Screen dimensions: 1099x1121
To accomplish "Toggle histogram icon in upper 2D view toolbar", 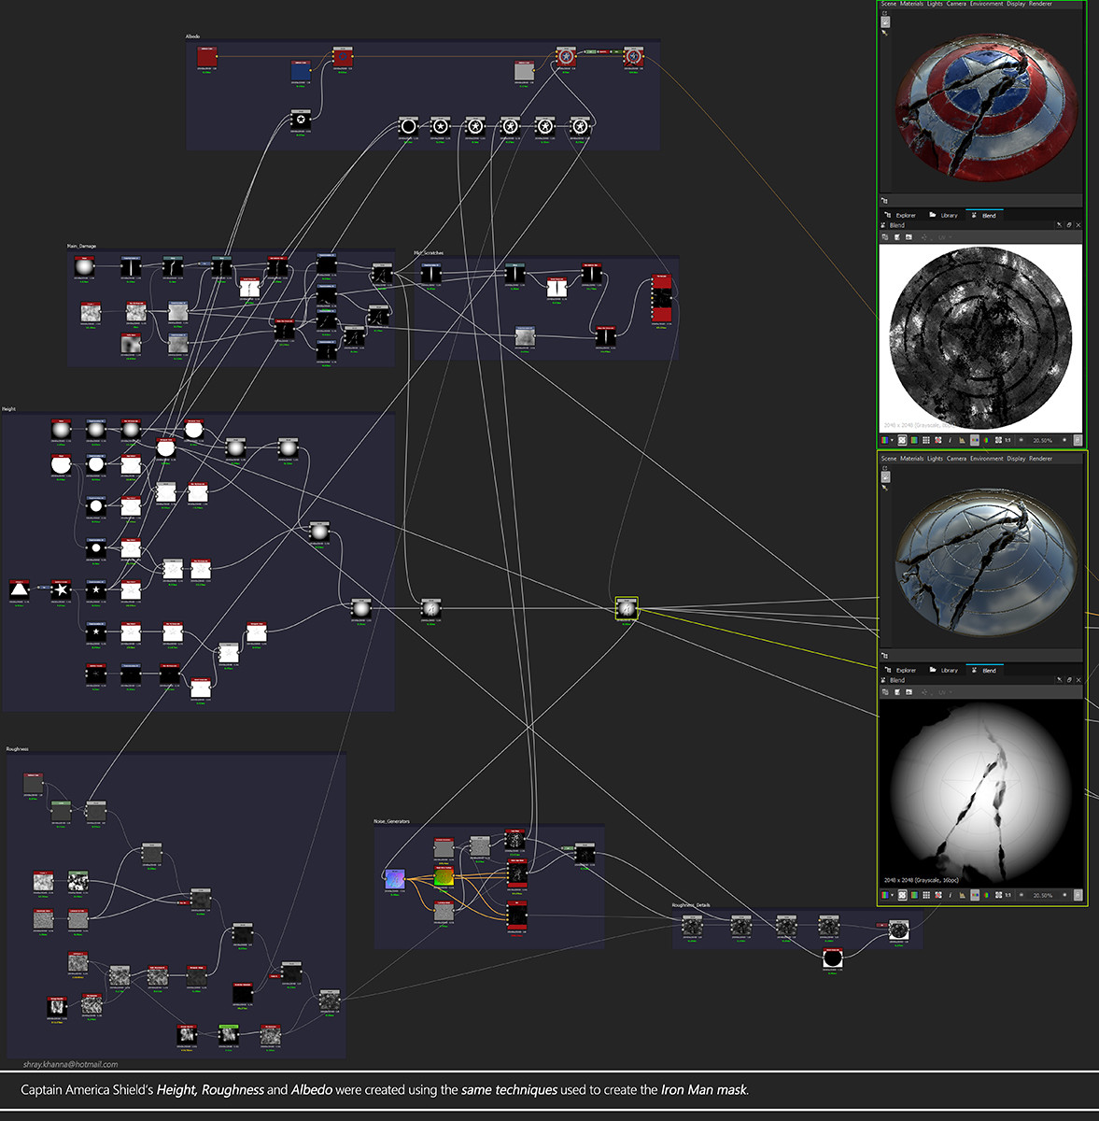I will click(962, 440).
